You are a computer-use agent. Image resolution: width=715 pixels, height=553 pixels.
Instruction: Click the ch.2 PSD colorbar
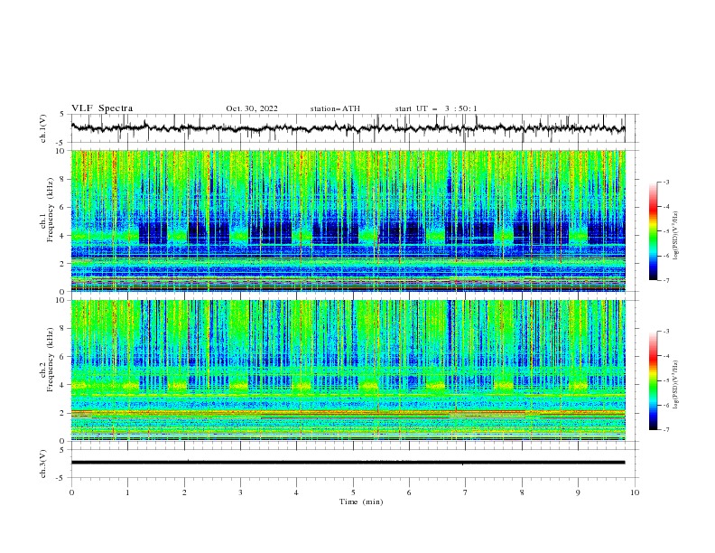click(x=653, y=380)
